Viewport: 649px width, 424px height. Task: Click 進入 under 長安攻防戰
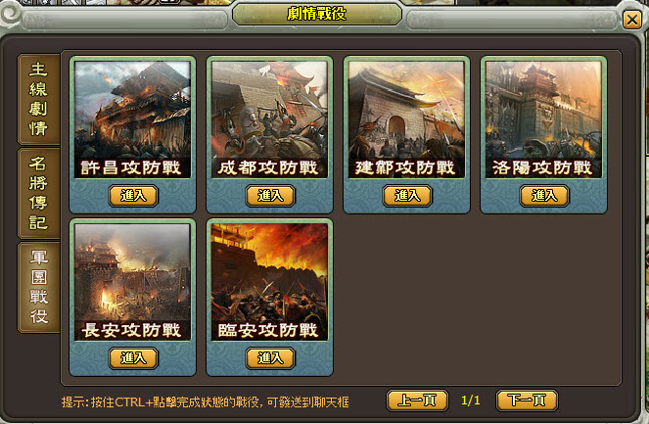click(x=133, y=357)
